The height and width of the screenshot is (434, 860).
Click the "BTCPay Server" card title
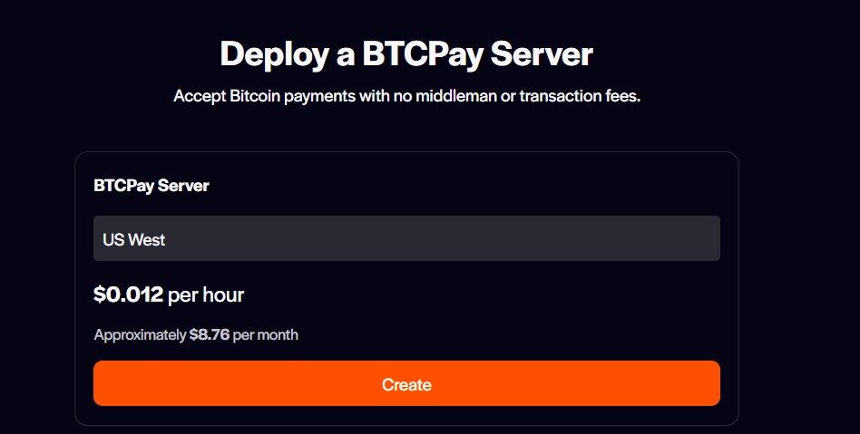click(x=151, y=186)
